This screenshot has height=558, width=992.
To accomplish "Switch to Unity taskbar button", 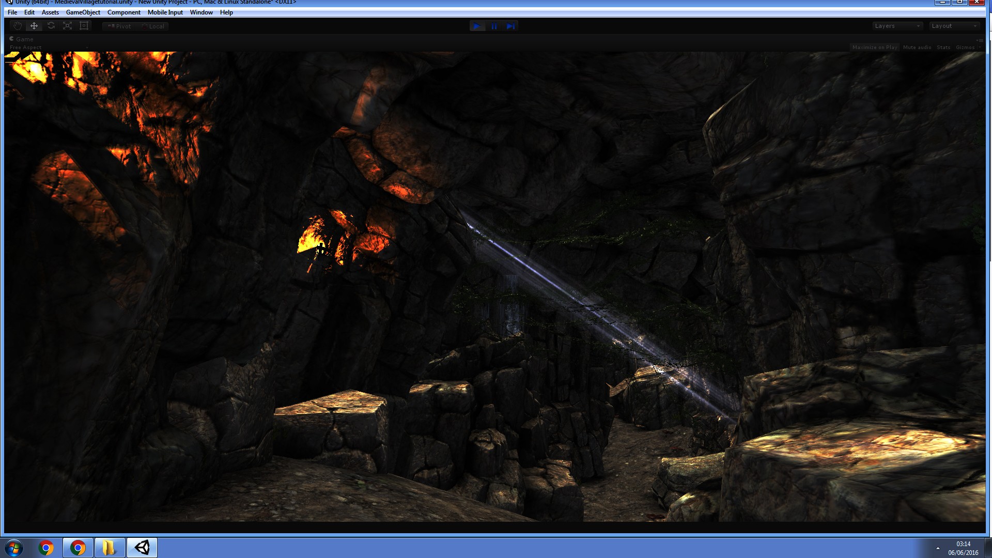I will [142, 548].
